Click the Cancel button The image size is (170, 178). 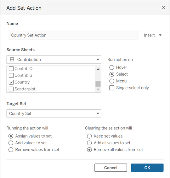(x=111, y=168)
